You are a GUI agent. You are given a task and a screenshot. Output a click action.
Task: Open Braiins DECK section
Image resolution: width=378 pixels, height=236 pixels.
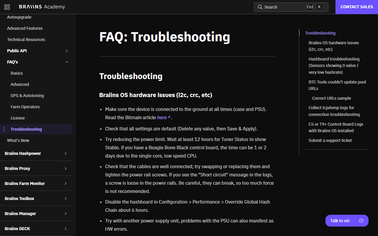(17, 229)
